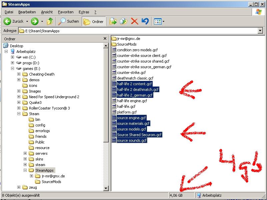Collapse the SteamApps tree node
The width and height of the screenshot is (267, 200).
pos(25,170)
